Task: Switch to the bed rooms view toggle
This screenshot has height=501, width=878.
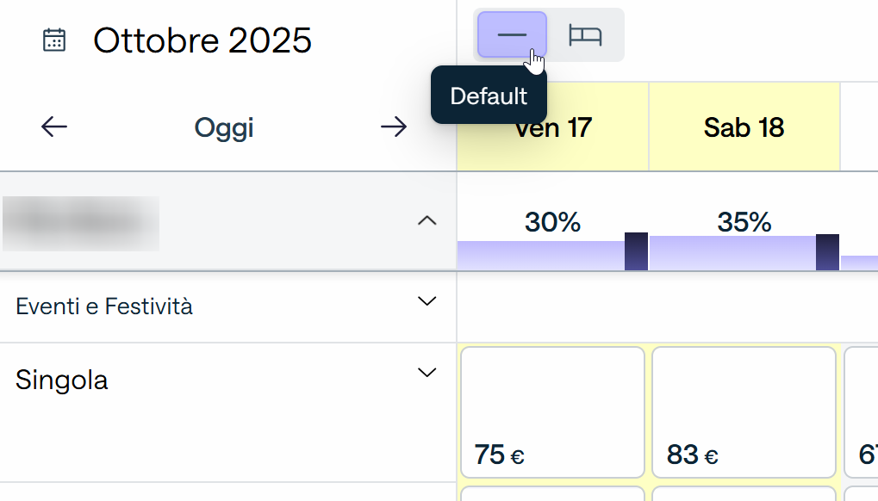Action: pos(585,34)
